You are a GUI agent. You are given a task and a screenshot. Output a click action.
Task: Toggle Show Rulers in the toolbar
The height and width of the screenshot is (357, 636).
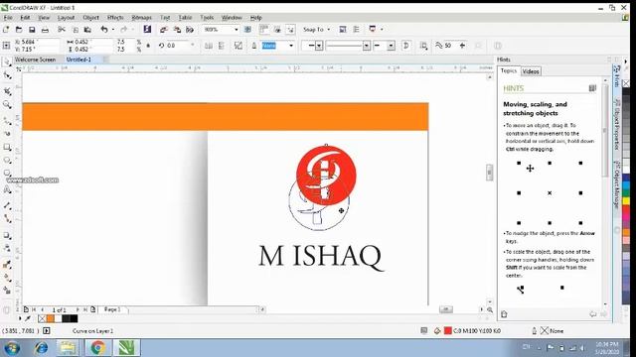click(x=263, y=29)
